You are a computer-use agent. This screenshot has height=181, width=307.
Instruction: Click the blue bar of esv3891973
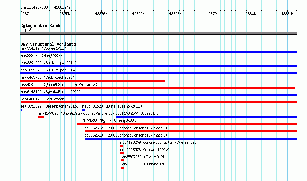point(159,73)
